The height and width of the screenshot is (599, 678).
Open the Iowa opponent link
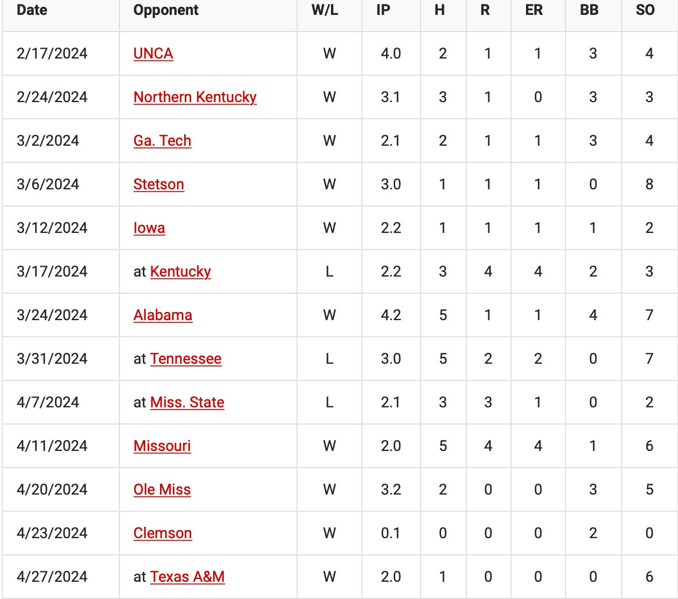coord(149,228)
